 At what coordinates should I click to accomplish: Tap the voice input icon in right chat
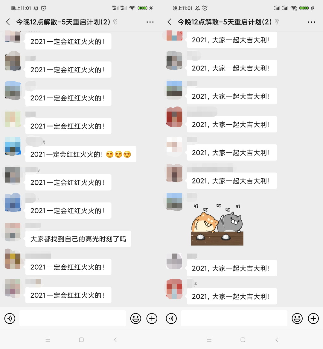click(171, 319)
